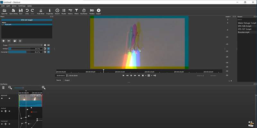
Task: Uncheck the RGB Shift filter checkbox
Action: [x=3, y=24]
